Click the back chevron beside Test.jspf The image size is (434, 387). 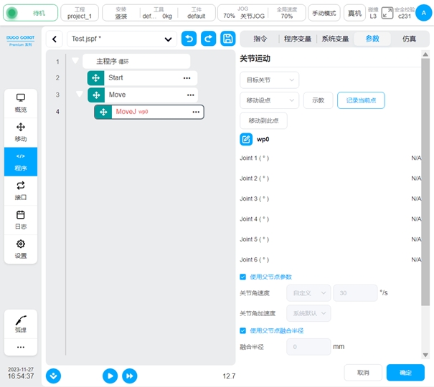pos(55,39)
